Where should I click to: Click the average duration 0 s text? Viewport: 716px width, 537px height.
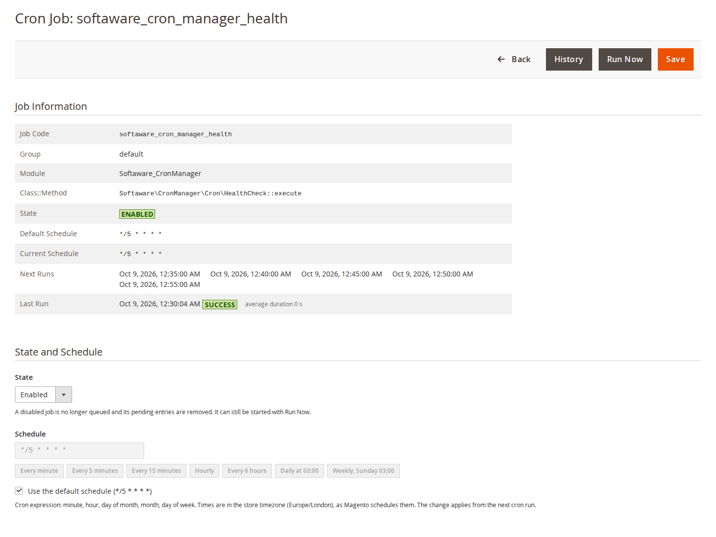tap(273, 304)
